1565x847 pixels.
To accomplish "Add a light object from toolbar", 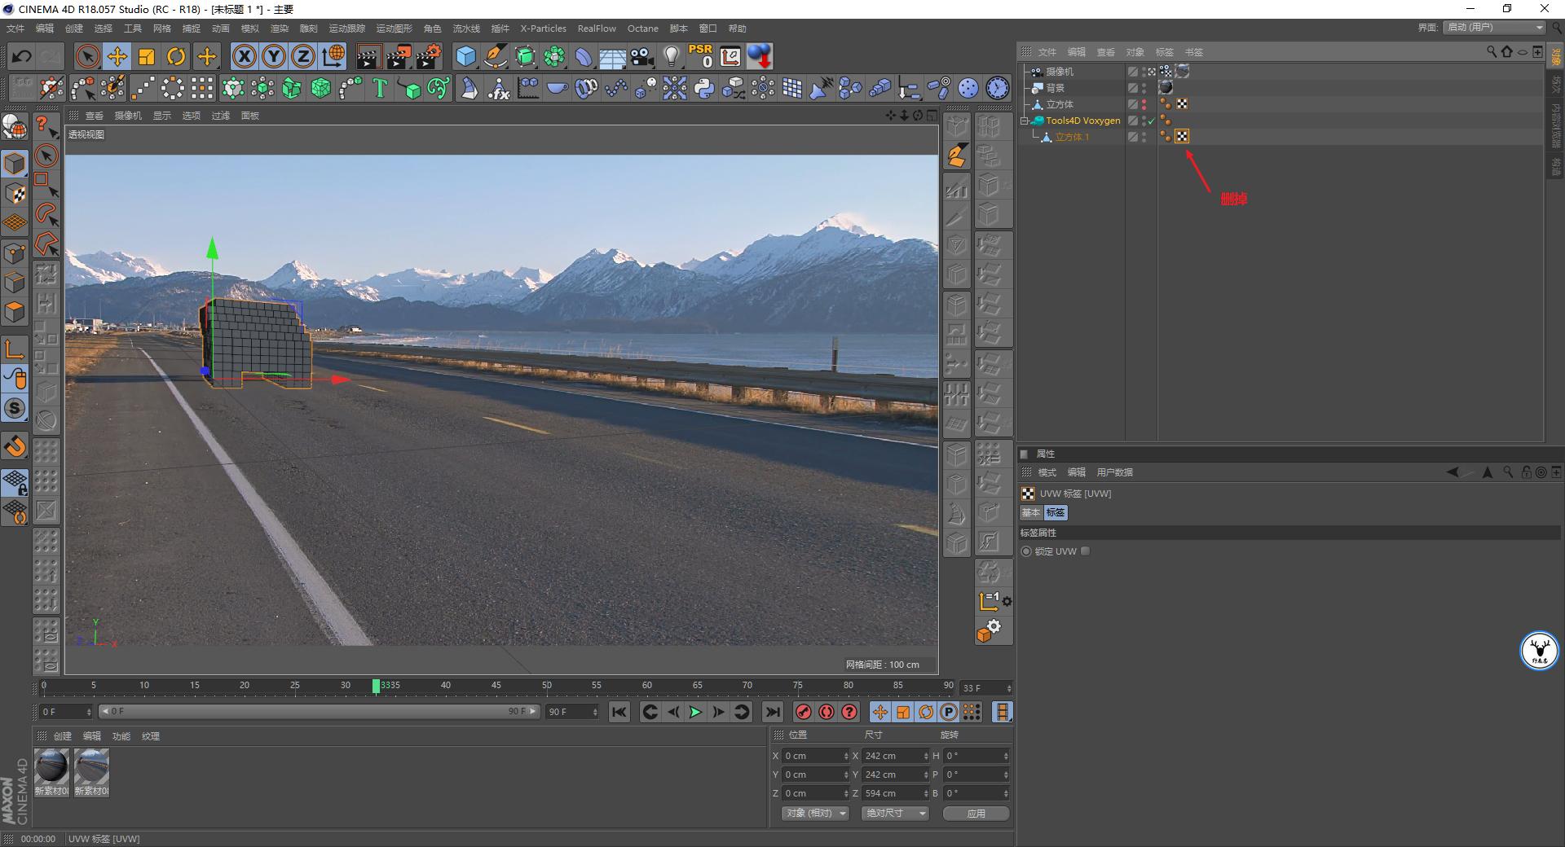I will coord(671,56).
